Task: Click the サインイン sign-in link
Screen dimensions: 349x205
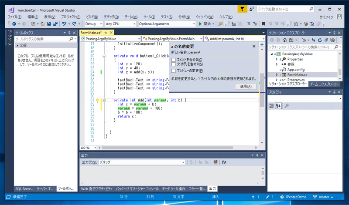Action: click(x=326, y=17)
